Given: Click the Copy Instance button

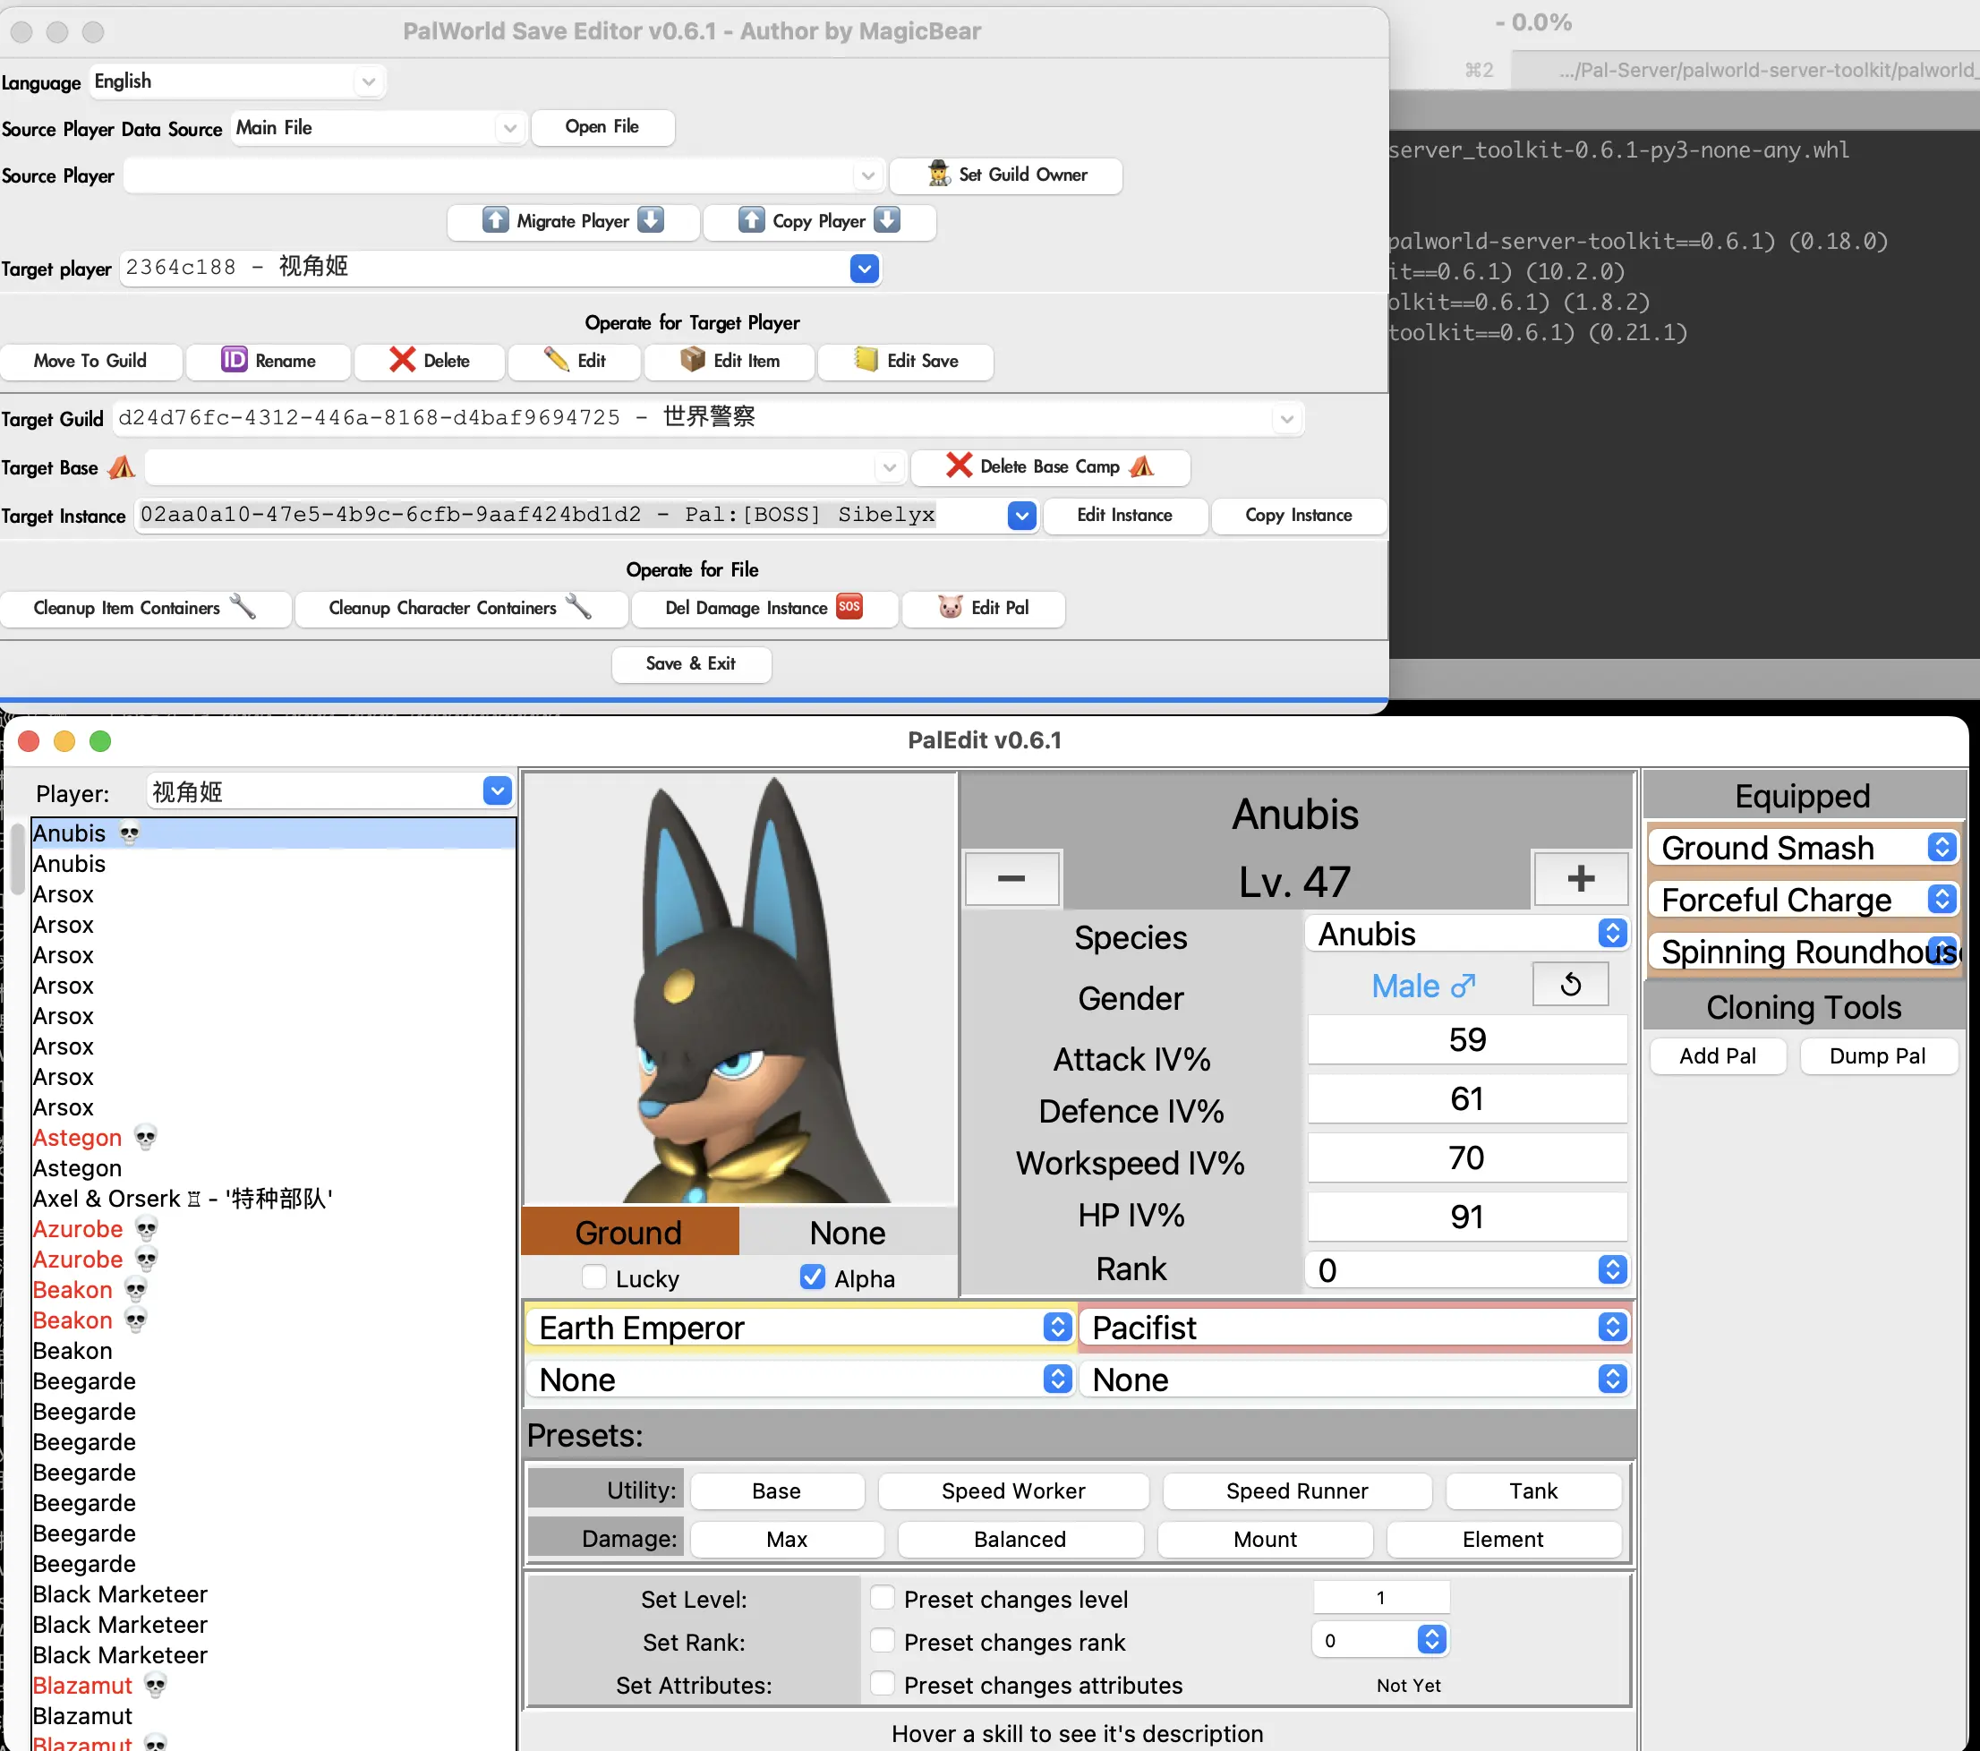Looking at the screenshot, I should pos(1298,516).
